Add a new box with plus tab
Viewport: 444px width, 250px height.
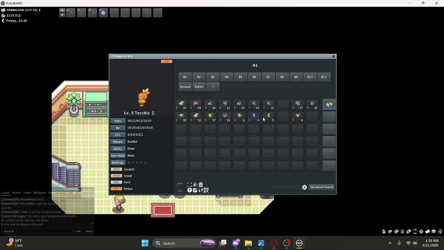[x=213, y=87]
